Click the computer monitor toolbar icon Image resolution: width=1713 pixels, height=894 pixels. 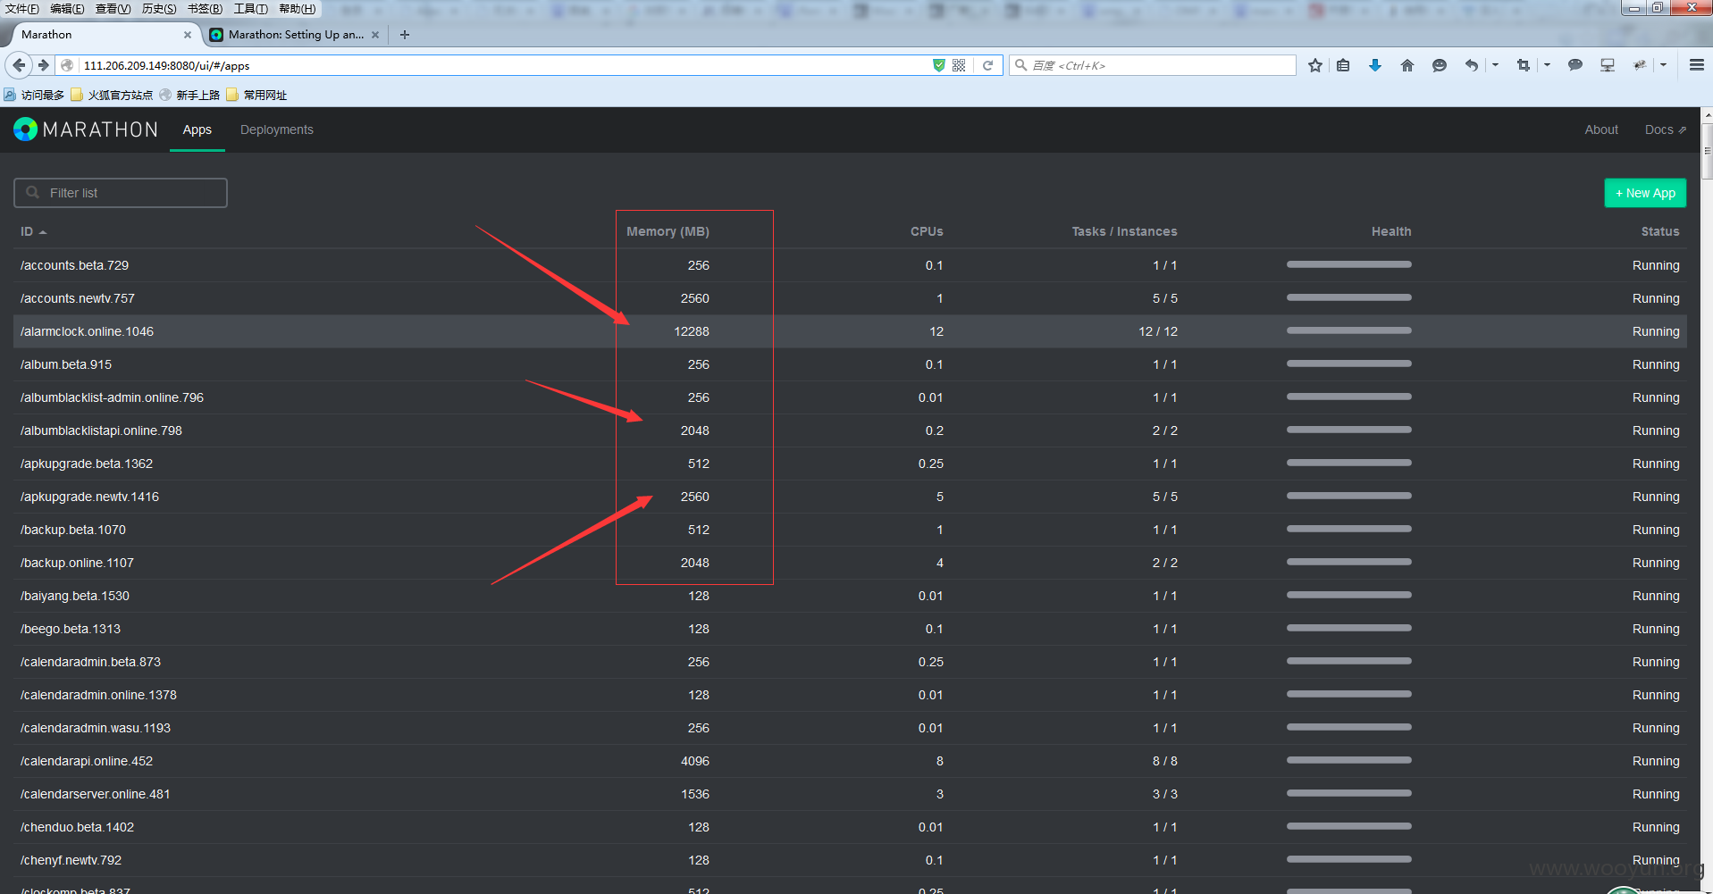coord(1608,65)
